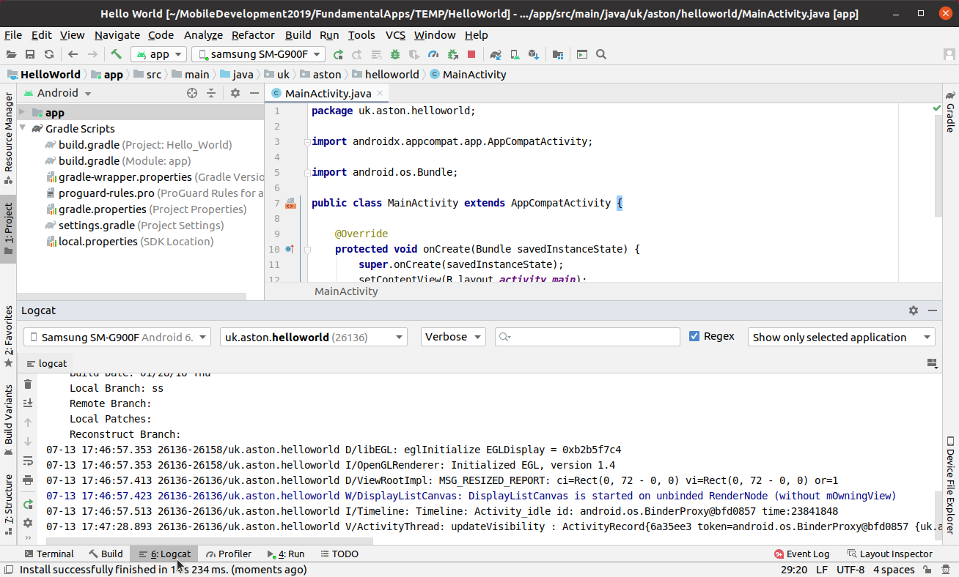Screen dimensions: 959x577
Task: Open the profiler gauge toolbar icon
Action: [433, 54]
